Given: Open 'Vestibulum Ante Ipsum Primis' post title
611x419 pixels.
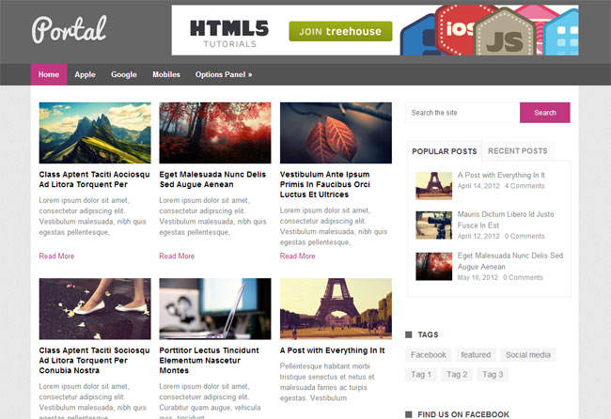Looking at the screenshot, I should tap(325, 184).
